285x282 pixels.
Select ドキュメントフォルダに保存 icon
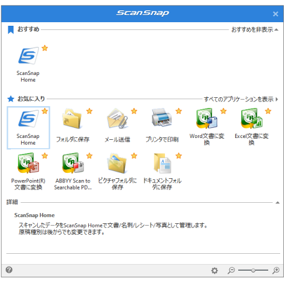coord(162,163)
